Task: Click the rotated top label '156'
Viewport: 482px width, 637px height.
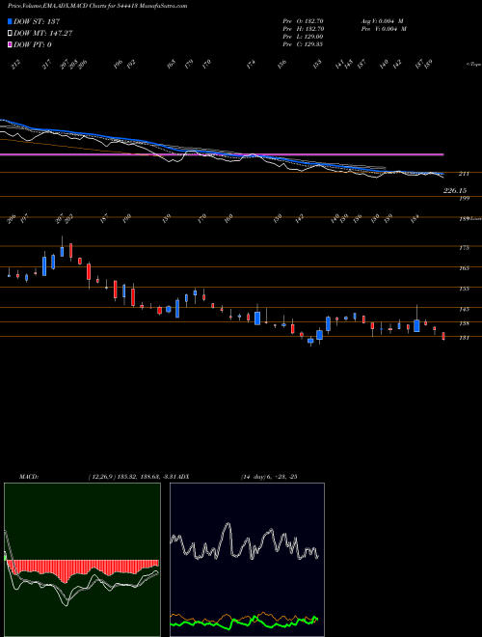Action: (282, 65)
